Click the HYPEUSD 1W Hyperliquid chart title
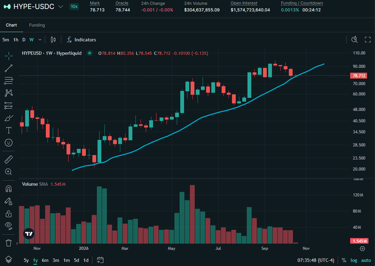 pyautogui.click(x=52, y=53)
